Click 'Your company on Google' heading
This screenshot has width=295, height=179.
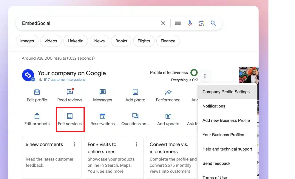(x=72, y=73)
